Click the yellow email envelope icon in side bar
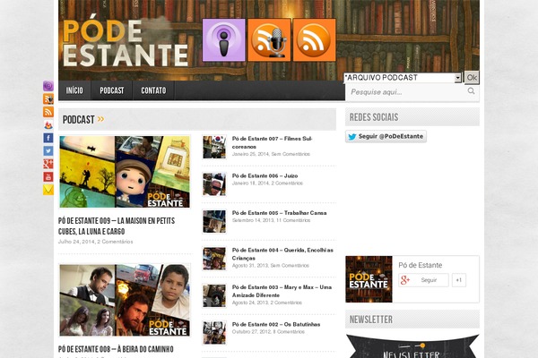The width and height of the screenshot is (538, 358). [48, 190]
